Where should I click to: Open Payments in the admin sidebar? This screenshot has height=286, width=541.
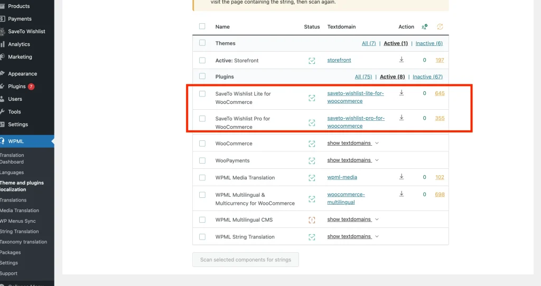[20, 19]
